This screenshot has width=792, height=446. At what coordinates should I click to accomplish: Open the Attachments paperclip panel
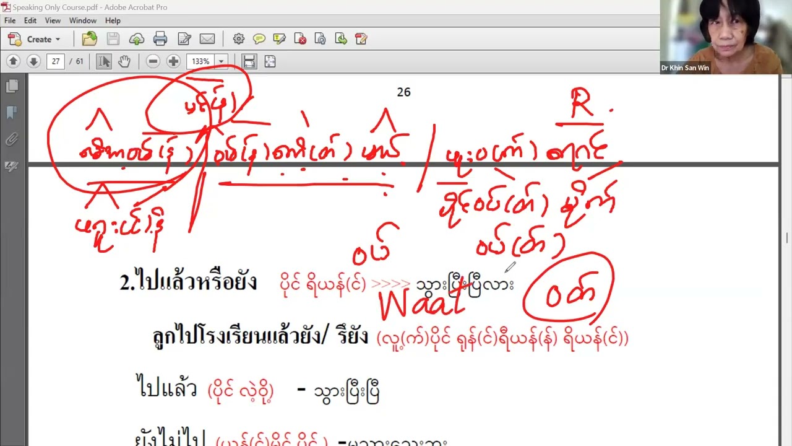[x=12, y=139]
